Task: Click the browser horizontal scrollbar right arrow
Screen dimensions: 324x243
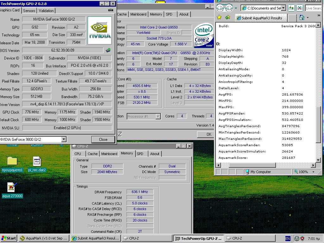Action: [x=313, y=165]
